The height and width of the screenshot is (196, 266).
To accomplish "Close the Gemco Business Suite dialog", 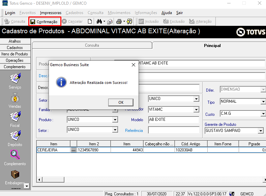I will [134, 65].
